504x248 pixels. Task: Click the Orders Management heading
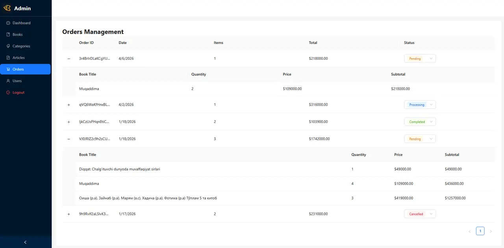coord(93,32)
